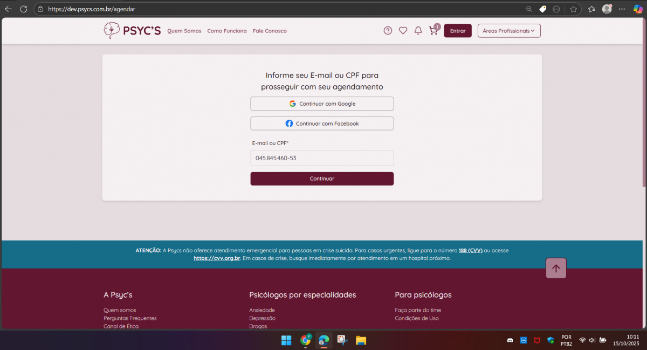Choose Continuar com Facebook

click(322, 123)
